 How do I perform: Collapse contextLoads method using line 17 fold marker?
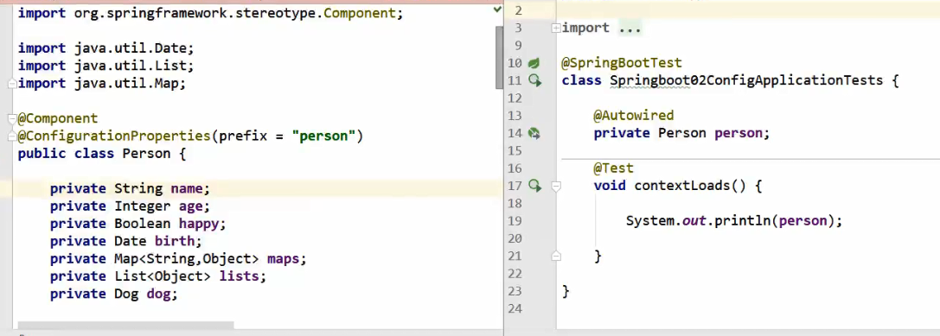[x=556, y=187]
